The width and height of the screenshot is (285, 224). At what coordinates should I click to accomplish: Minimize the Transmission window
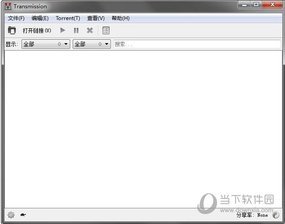(244, 5)
